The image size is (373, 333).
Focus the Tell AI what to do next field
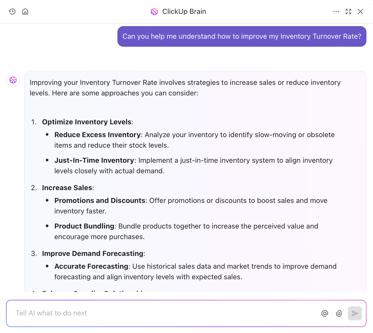coord(151,313)
